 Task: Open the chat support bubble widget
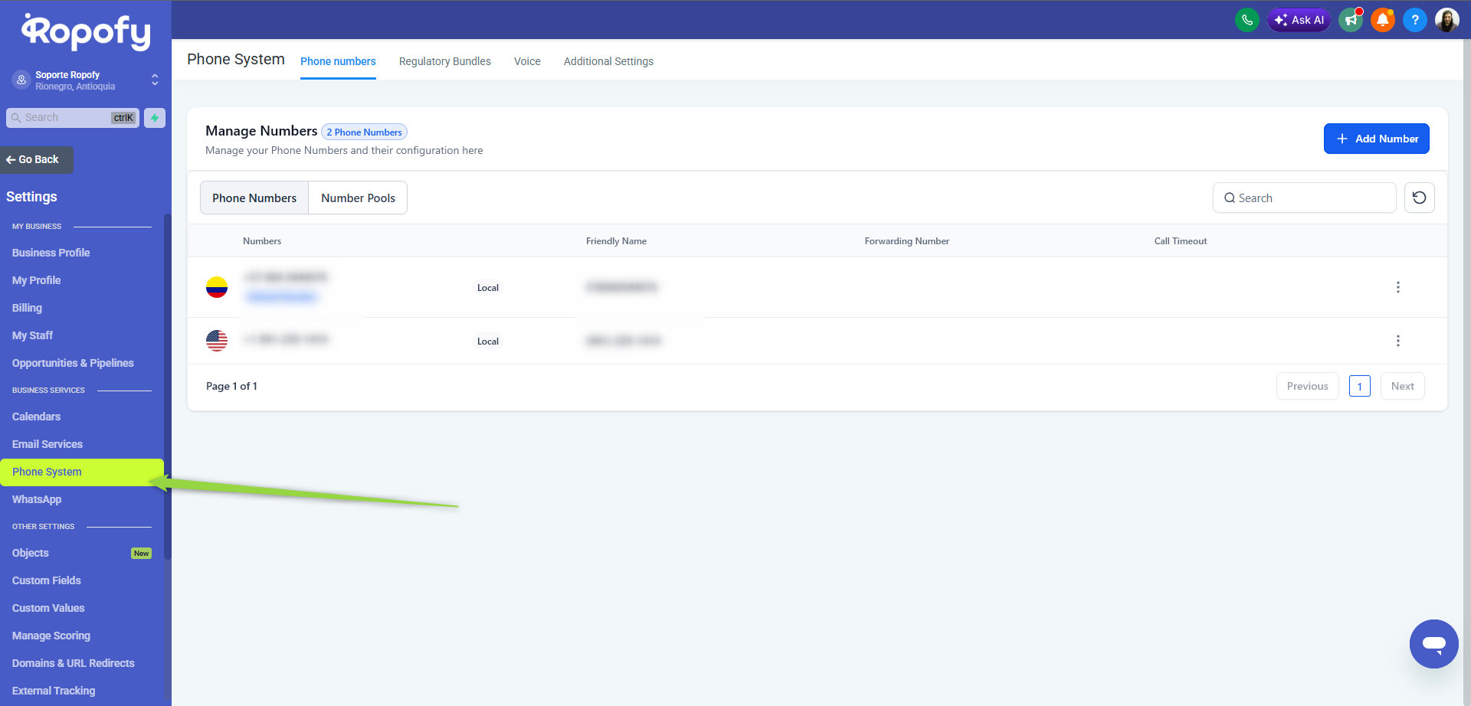click(x=1433, y=644)
